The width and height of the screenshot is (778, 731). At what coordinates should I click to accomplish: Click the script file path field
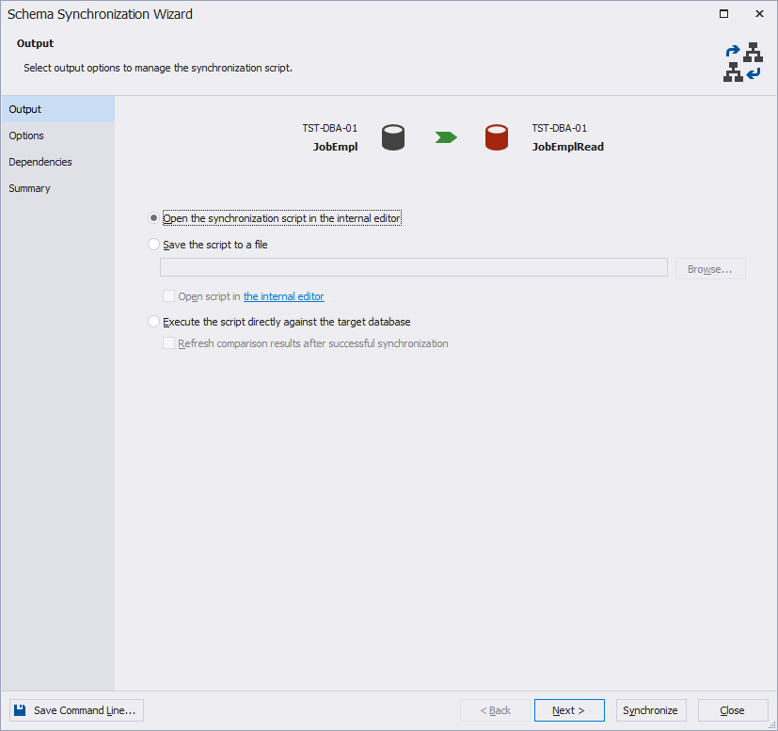[414, 267]
